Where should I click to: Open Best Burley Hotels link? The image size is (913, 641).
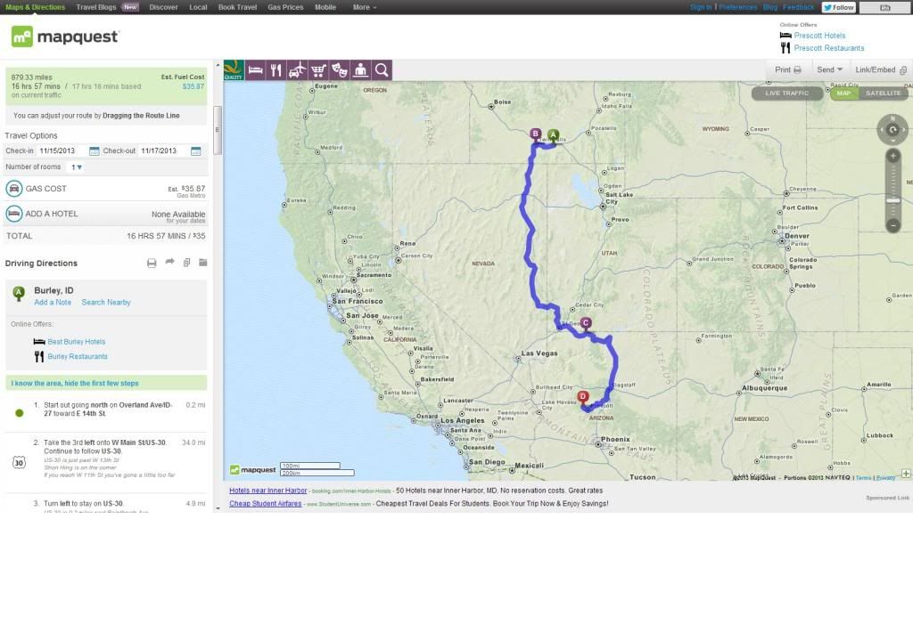pos(77,342)
